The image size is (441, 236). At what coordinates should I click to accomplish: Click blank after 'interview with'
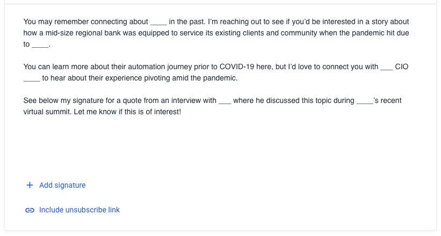click(225, 101)
